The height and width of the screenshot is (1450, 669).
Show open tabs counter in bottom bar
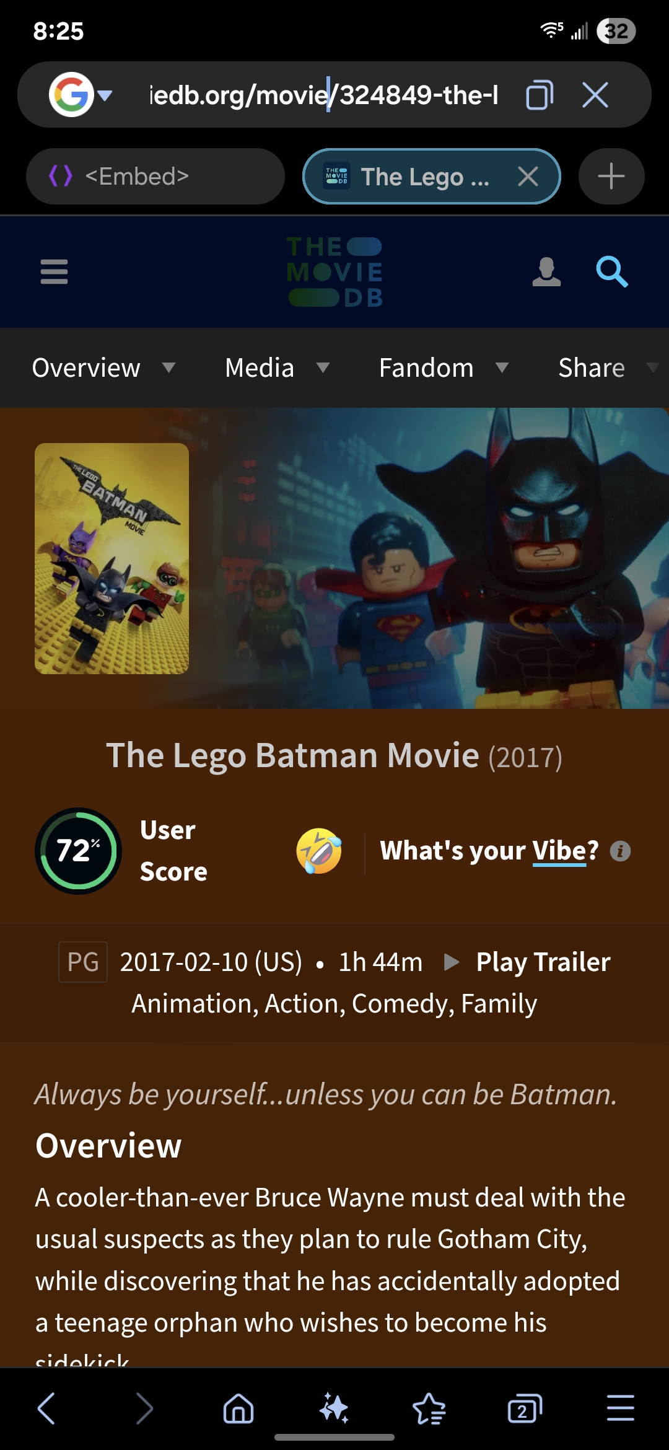tap(524, 1408)
